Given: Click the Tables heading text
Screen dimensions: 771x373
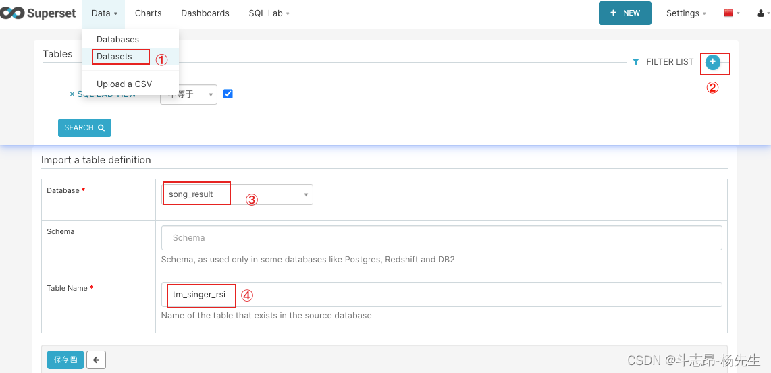Looking at the screenshot, I should pyautogui.click(x=57, y=54).
